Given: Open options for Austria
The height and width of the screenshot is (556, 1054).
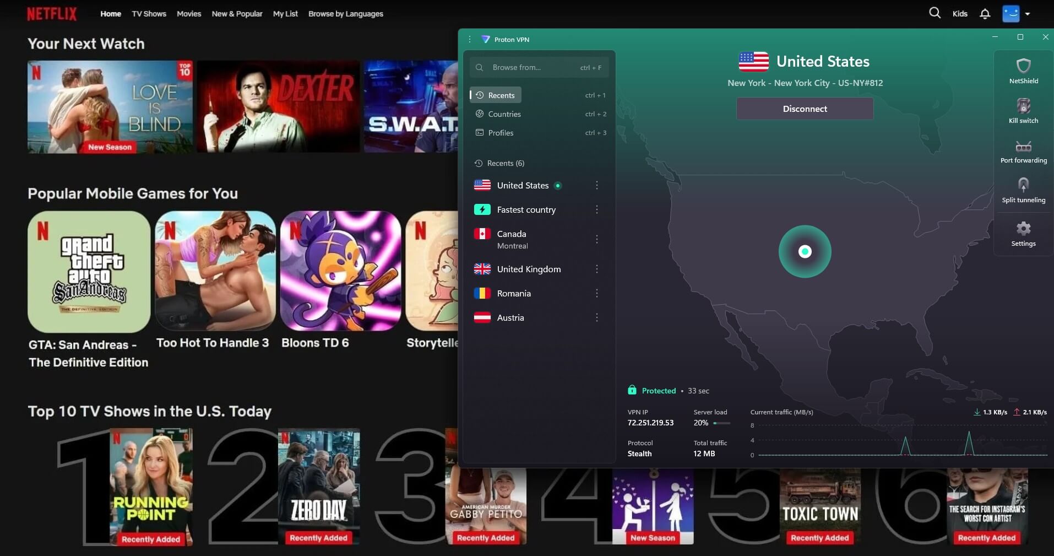Looking at the screenshot, I should click(x=597, y=317).
